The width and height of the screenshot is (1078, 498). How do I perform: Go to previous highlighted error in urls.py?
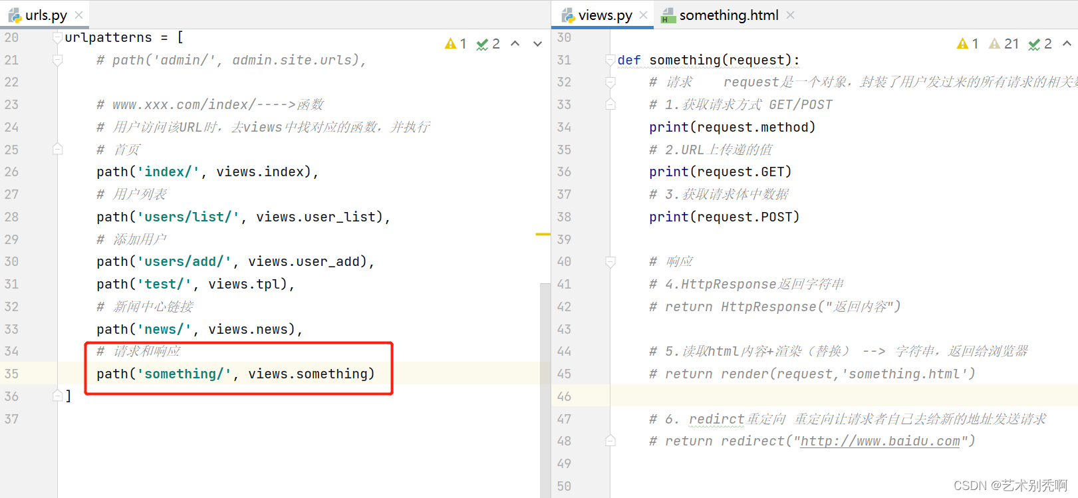pyautogui.click(x=515, y=44)
